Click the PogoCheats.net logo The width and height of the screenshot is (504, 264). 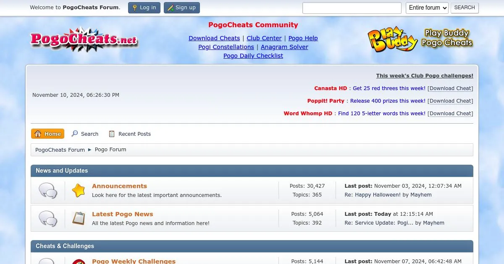pos(84,40)
